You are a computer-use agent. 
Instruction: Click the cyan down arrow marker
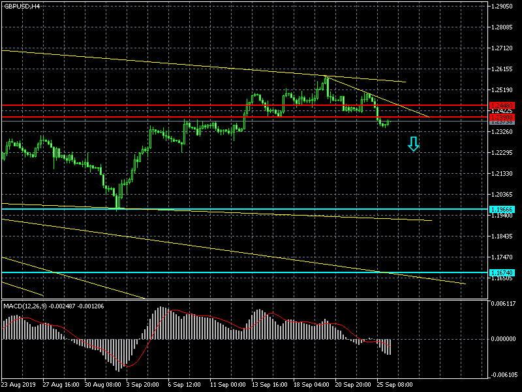(413, 144)
